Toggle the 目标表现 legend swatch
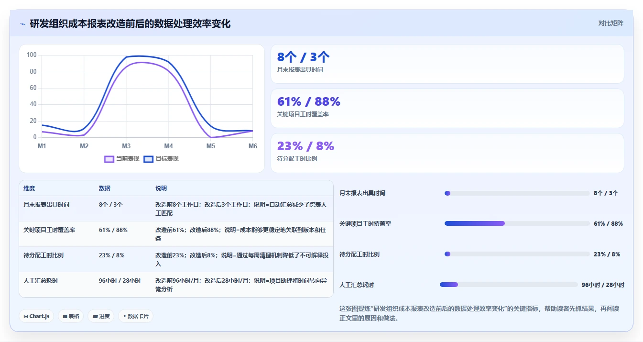The height and width of the screenshot is (342, 643). tap(148, 159)
